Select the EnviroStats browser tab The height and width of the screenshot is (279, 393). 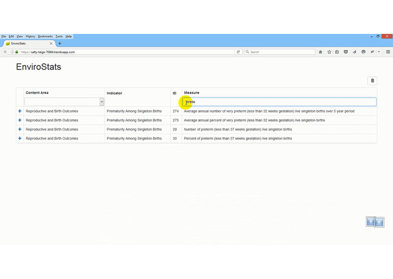28,43
